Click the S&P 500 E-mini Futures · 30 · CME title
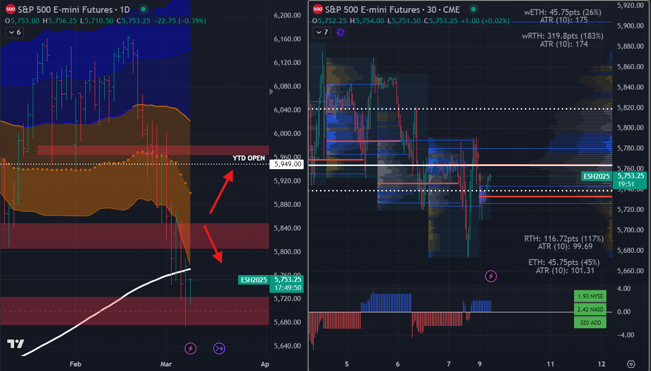This screenshot has height=371, width=651. pos(393,9)
